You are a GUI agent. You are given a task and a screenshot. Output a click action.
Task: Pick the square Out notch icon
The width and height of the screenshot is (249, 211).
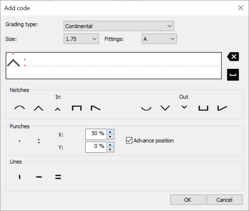(203, 108)
